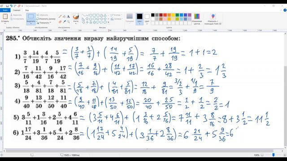Select the Eraser tool

(x=60, y=22)
